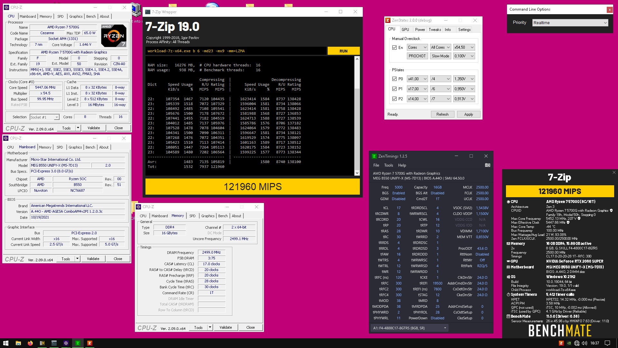Click the AMD Ryzen 7 logo in CPU-Z

click(x=114, y=36)
